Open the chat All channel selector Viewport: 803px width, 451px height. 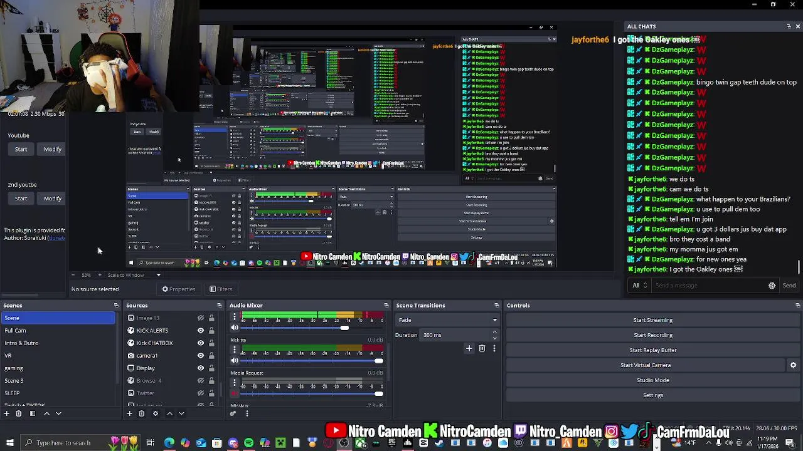pos(640,286)
